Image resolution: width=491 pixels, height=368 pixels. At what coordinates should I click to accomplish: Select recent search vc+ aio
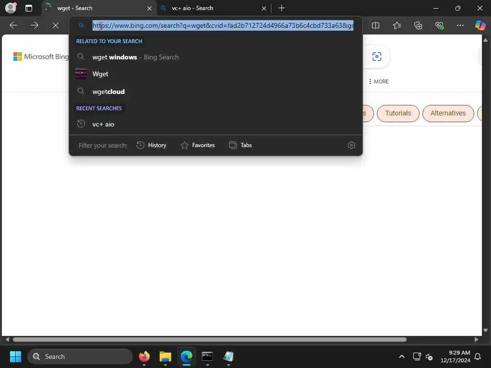coord(215,124)
